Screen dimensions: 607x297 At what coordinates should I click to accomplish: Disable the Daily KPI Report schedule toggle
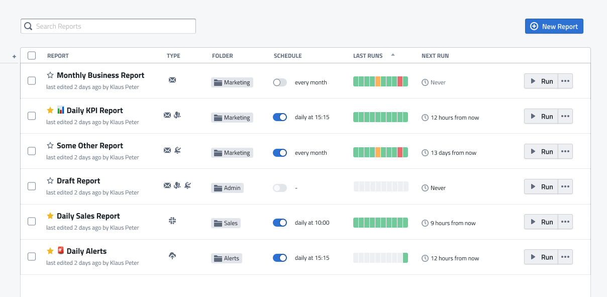pos(280,117)
